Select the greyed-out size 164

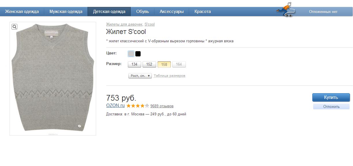click(179, 64)
